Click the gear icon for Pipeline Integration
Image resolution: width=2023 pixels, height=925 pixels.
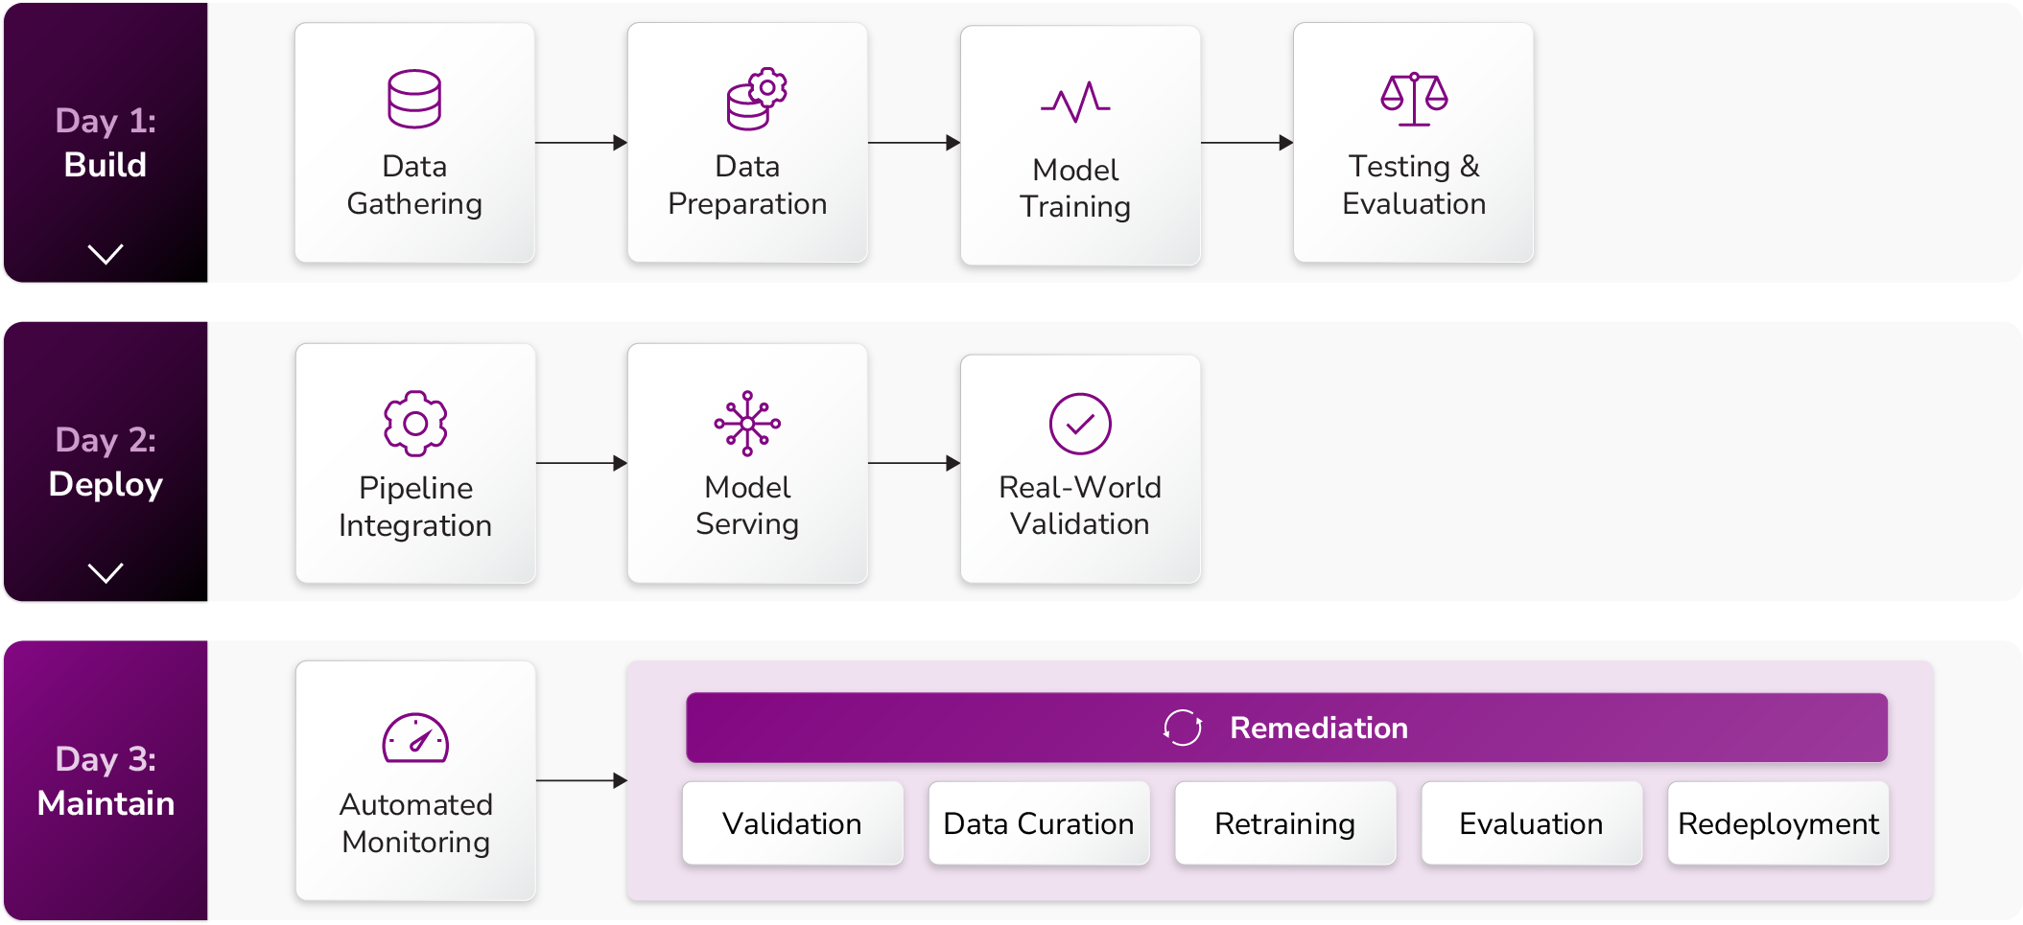click(415, 423)
